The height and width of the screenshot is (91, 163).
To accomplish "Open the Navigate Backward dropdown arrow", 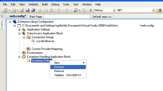I will click(79, 10).
